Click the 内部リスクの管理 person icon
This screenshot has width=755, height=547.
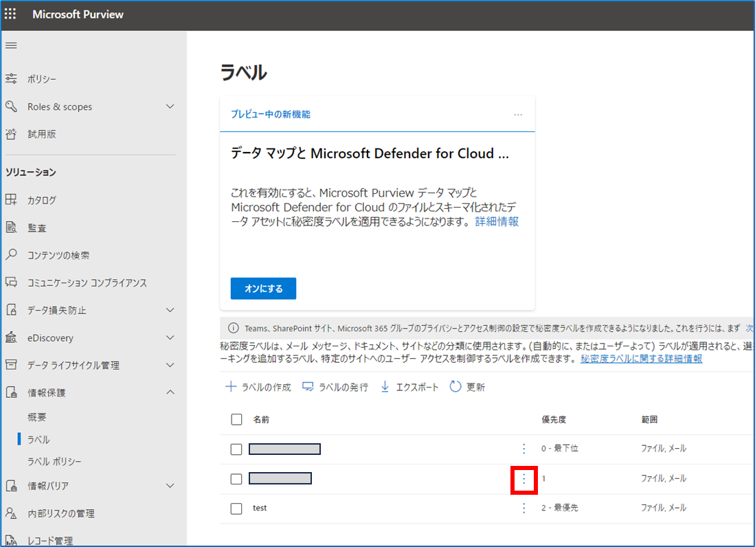click(11, 513)
